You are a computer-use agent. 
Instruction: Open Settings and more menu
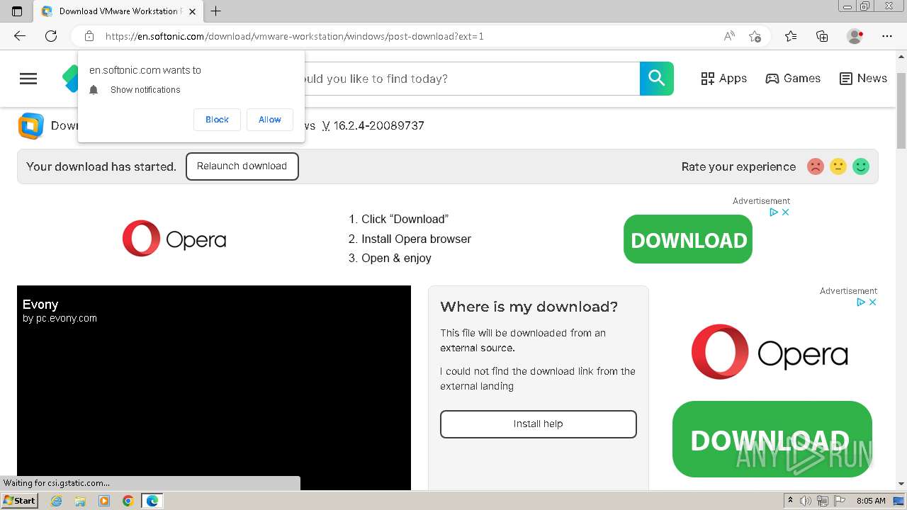[887, 36]
